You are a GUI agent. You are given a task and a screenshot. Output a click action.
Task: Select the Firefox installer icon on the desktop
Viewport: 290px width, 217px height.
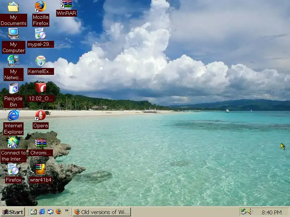coord(13,169)
